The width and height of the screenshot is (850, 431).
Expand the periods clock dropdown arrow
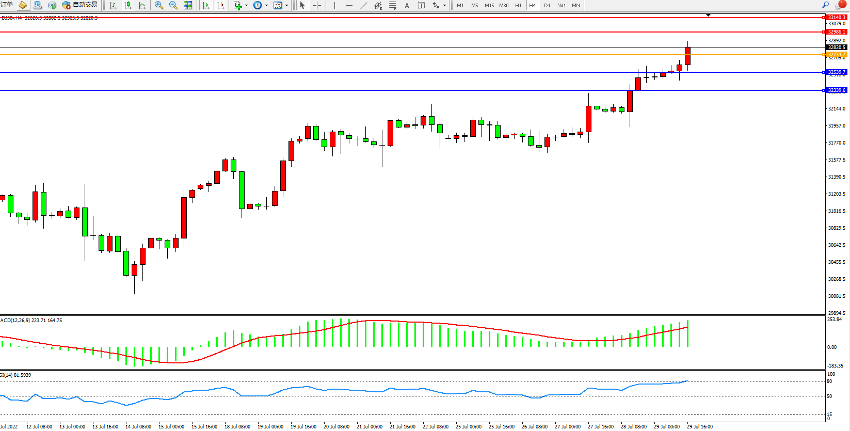pyautogui.click(x=266, y=6)
